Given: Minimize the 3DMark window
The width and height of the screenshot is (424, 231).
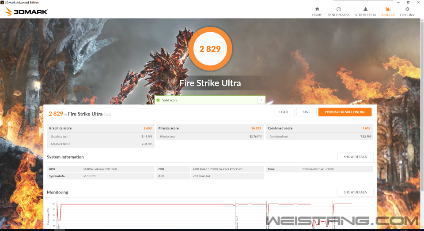Looking at the screenshot, I should click(398, 3).
